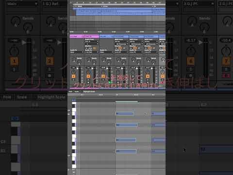This screenshot has width=233, height=175.
Task: Toggle track 7 activator button
Action: [x=163, y=76]
